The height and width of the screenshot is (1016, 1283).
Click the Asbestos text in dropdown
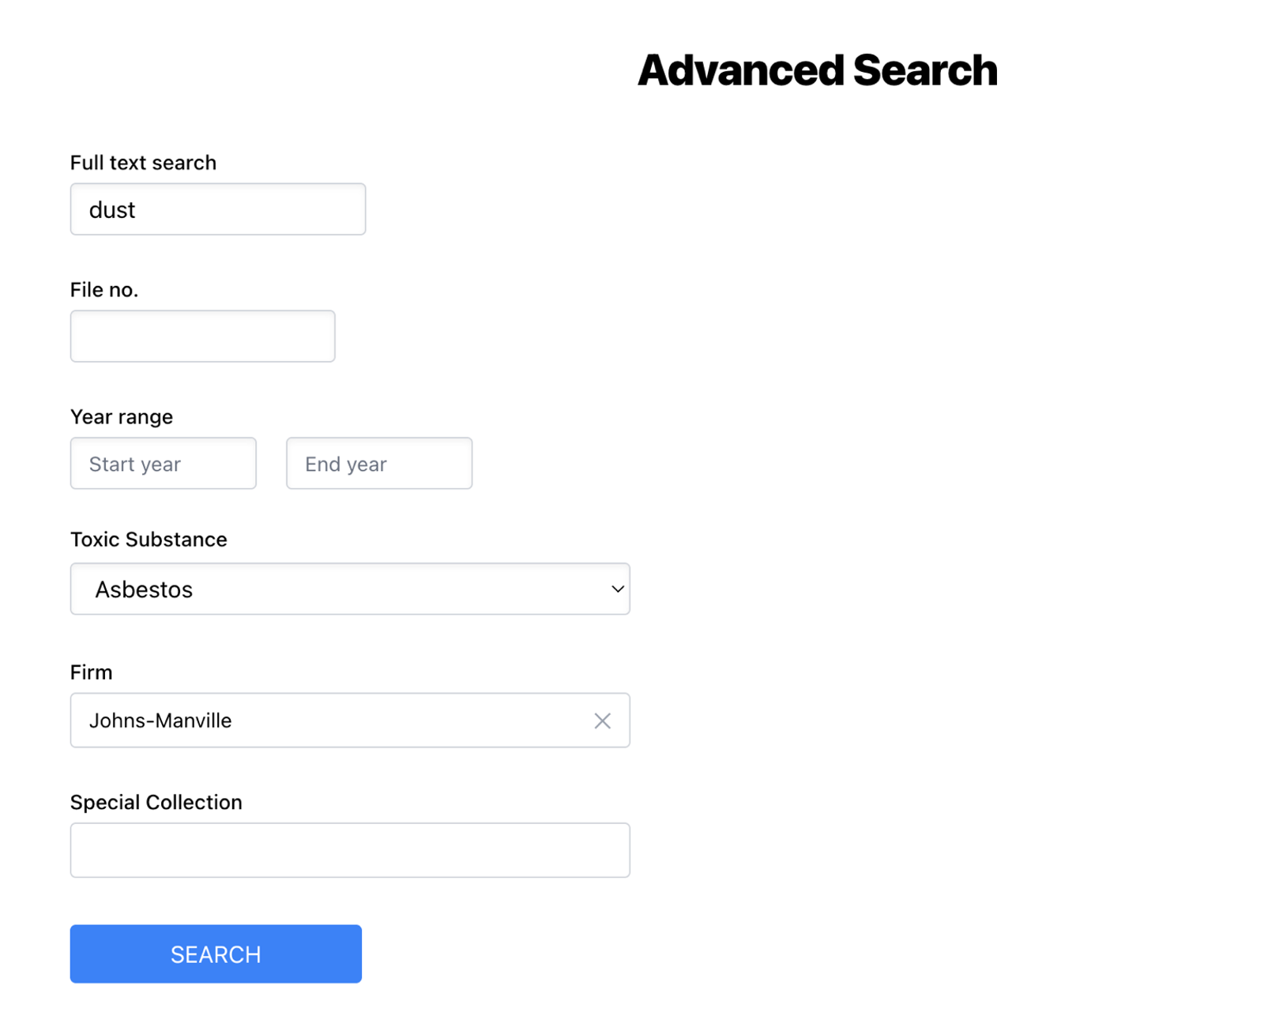(144, 589)
